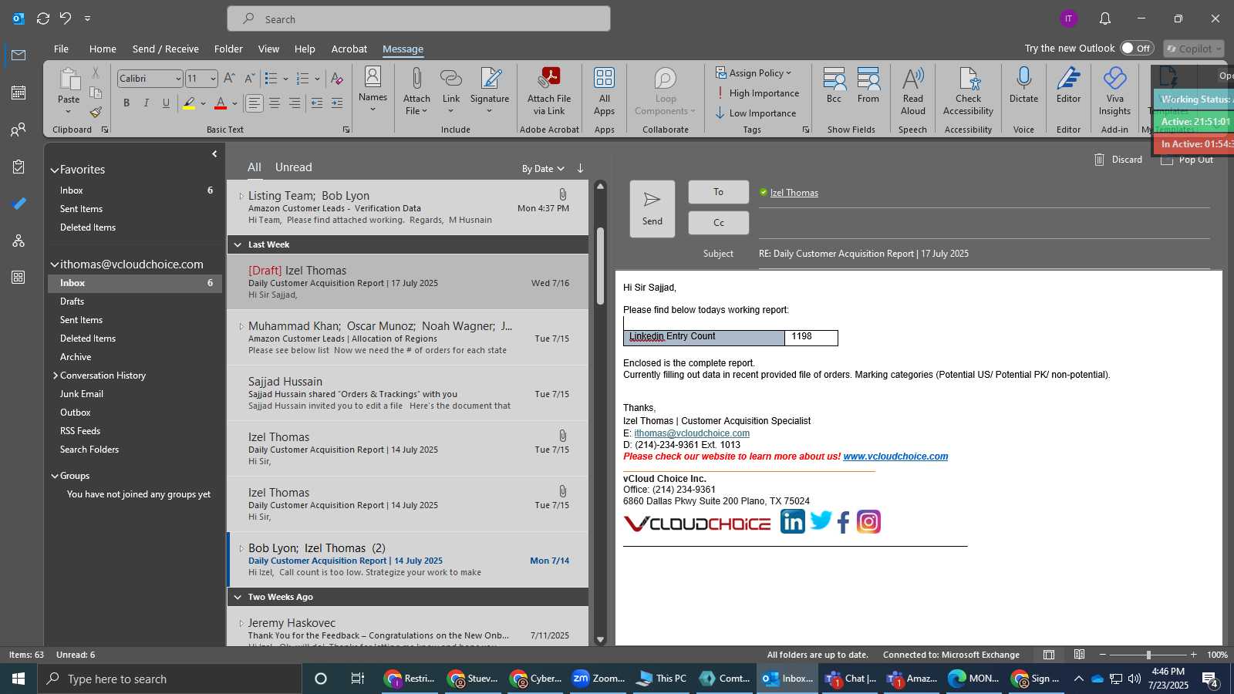Toggle Underline formatting
This screenshot has width=1234, height=694.
[x=166, y=103]
